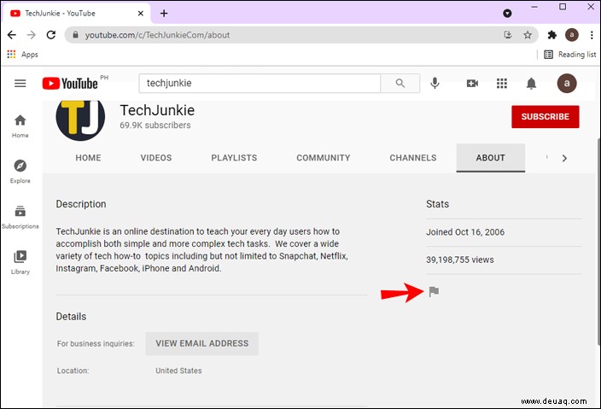Screen dimensions: 601x409
Task: Open Library in the sidebar
Action: point(20,263)
